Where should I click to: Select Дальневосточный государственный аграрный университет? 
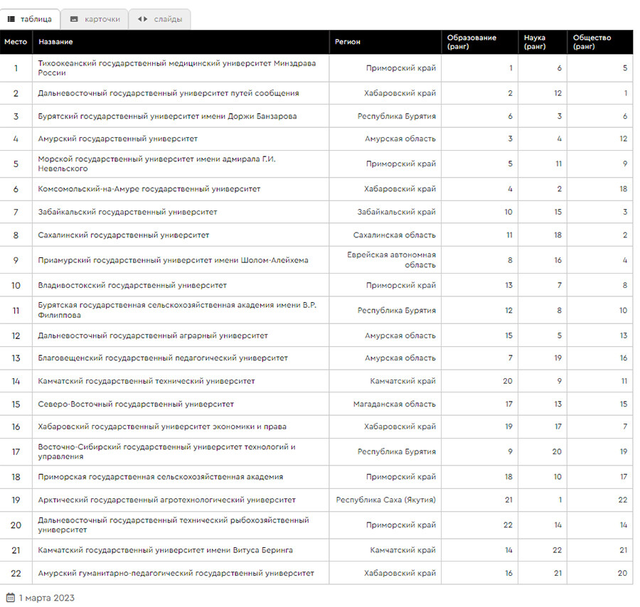(153, 335)
